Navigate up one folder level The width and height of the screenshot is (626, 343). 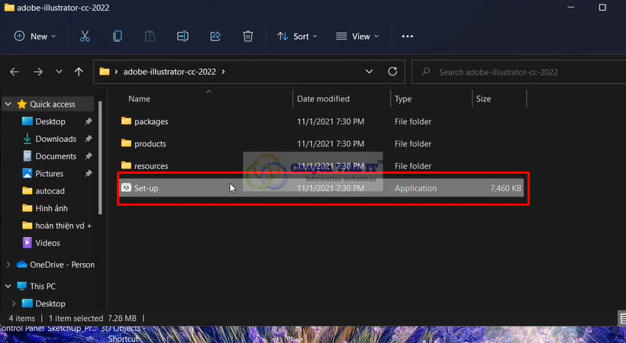pyautogui.click(x=79, y=72)
